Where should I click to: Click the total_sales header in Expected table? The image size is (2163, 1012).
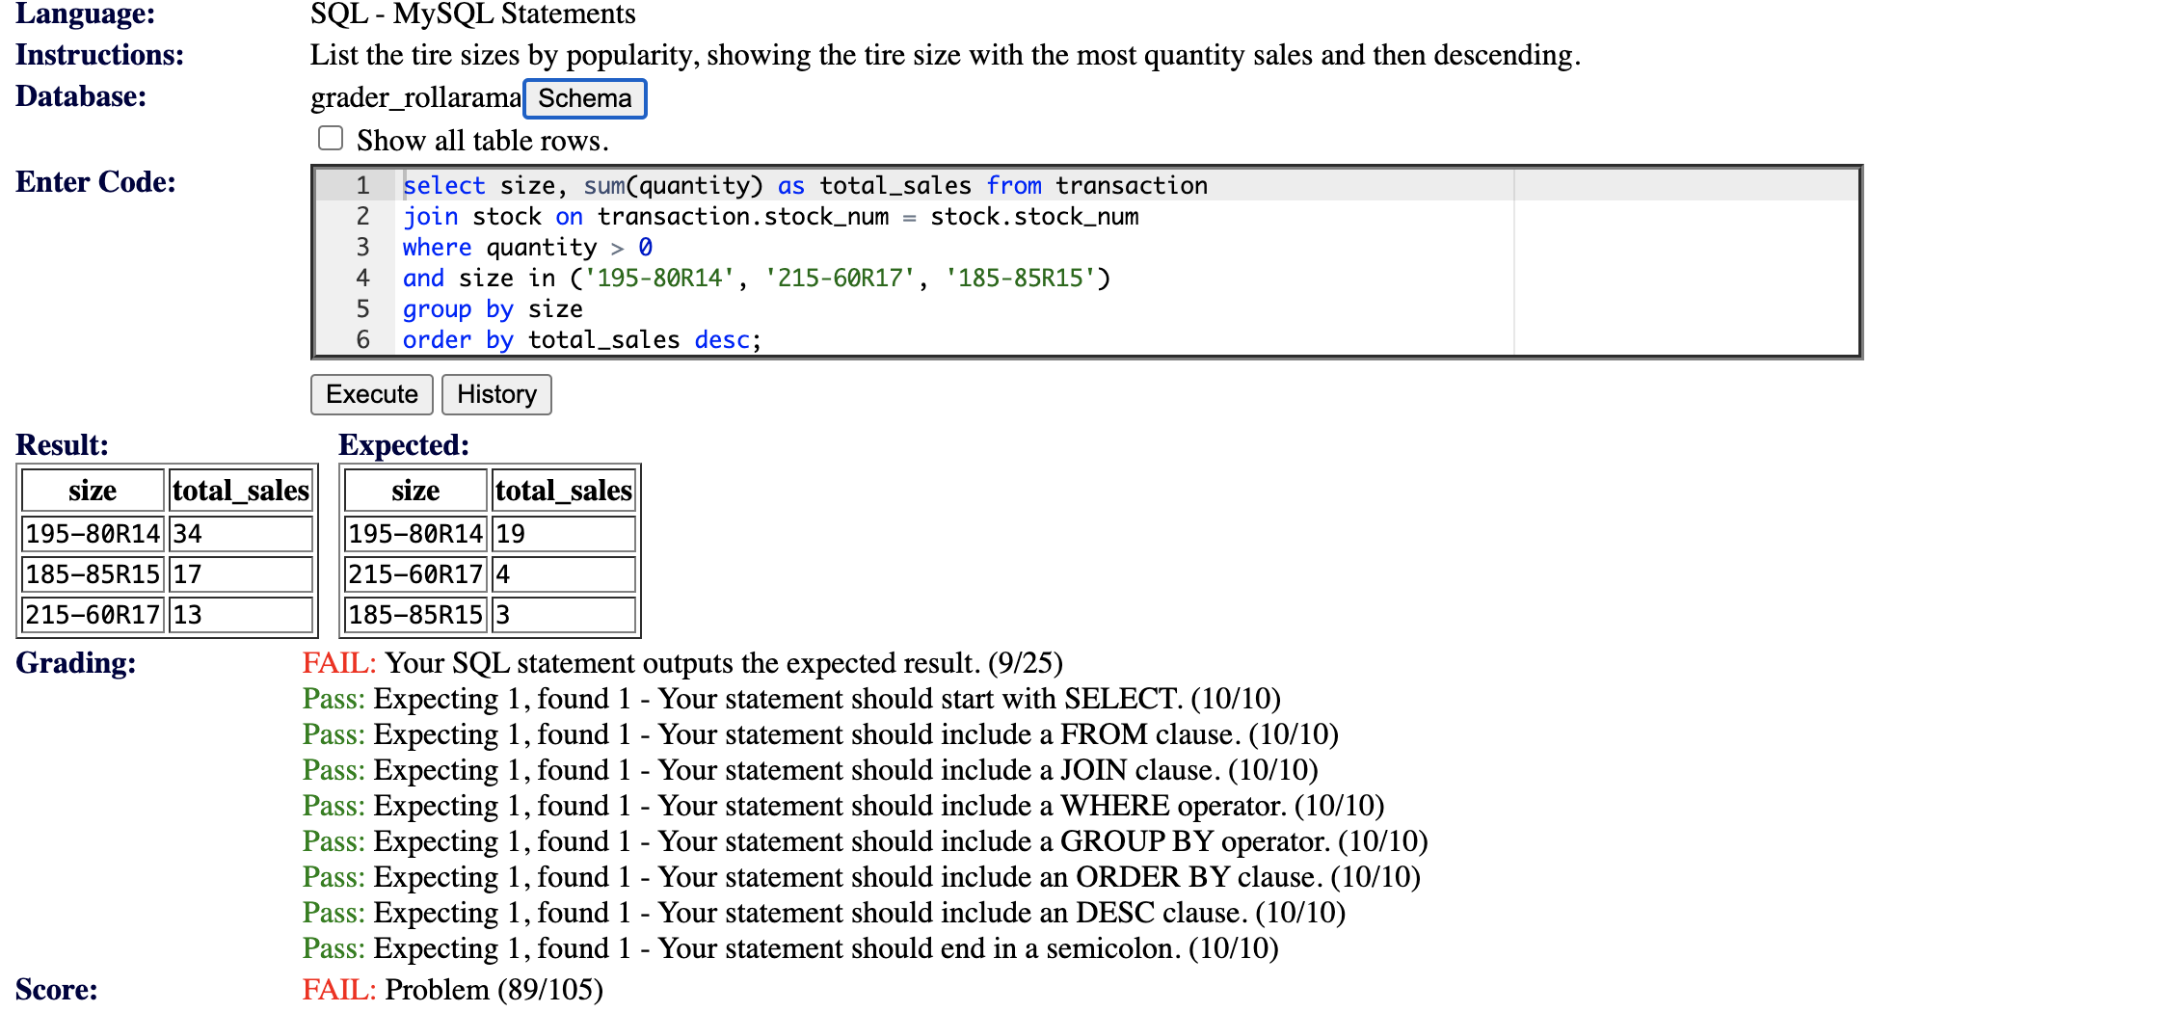pyautogui.click(x=563, y=490)
